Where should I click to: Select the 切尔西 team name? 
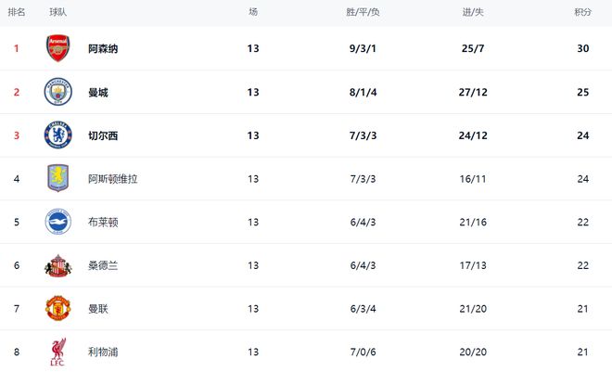[103, 135]
